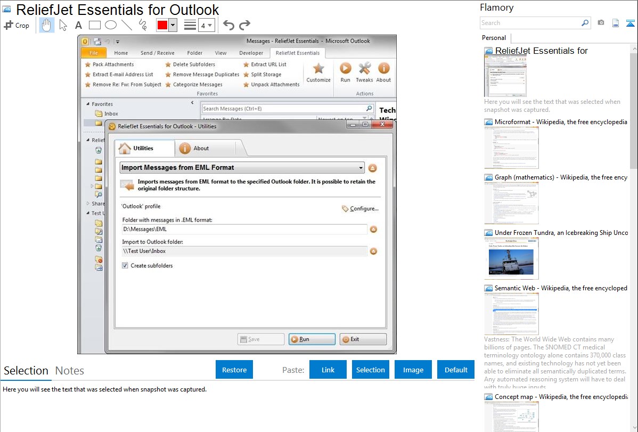This screenshot has height=432, width=638.
Task: Paste as Link button
Action: coord(328,370)
